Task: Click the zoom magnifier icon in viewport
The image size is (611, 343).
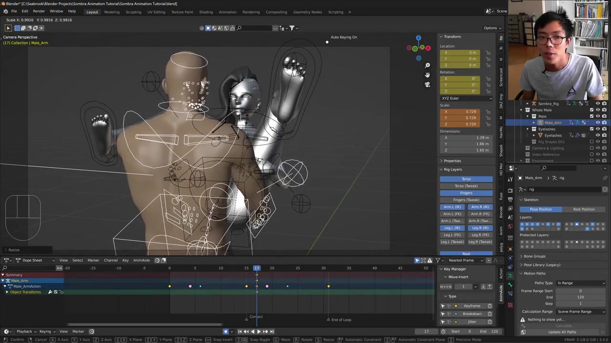Action: [427, 65]
